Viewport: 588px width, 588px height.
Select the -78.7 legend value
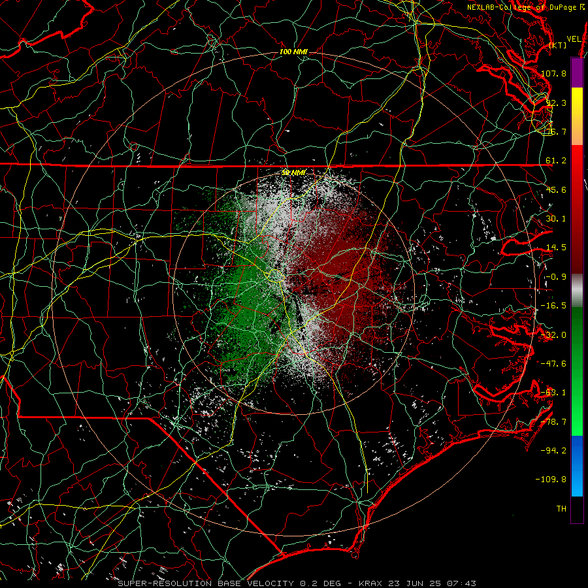pyautogui.click(x=553, y=422)
